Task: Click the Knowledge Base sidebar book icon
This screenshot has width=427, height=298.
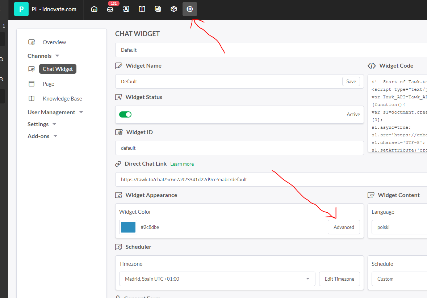Action: pos(32,98)
